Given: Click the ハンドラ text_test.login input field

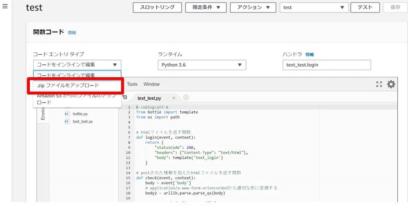Looking at the screenshot, I should click(327, 65).
